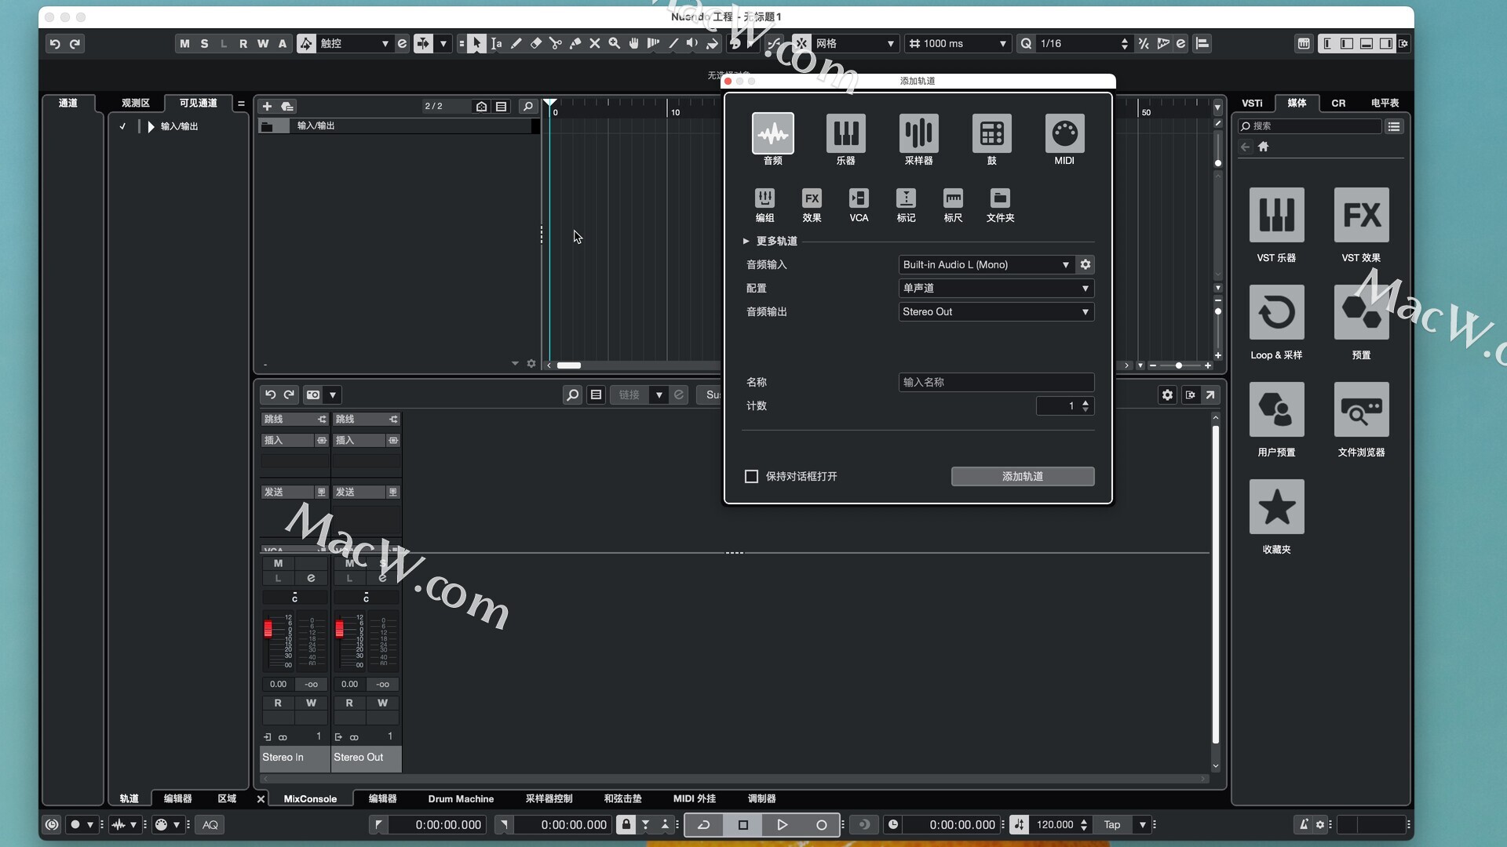Screen dimensions: 1507x847
Task: Open the Drum Machine lower tab
Action: coord(461,798)
